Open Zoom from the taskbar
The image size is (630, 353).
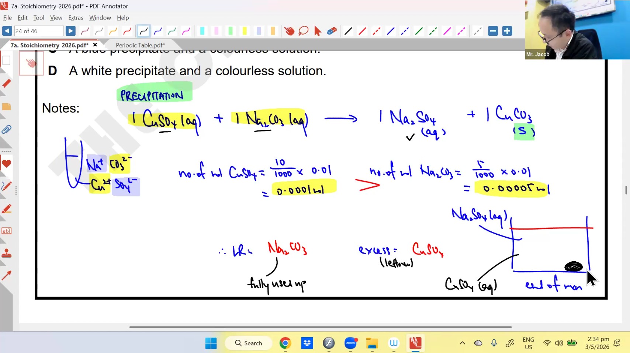[351, 343]
